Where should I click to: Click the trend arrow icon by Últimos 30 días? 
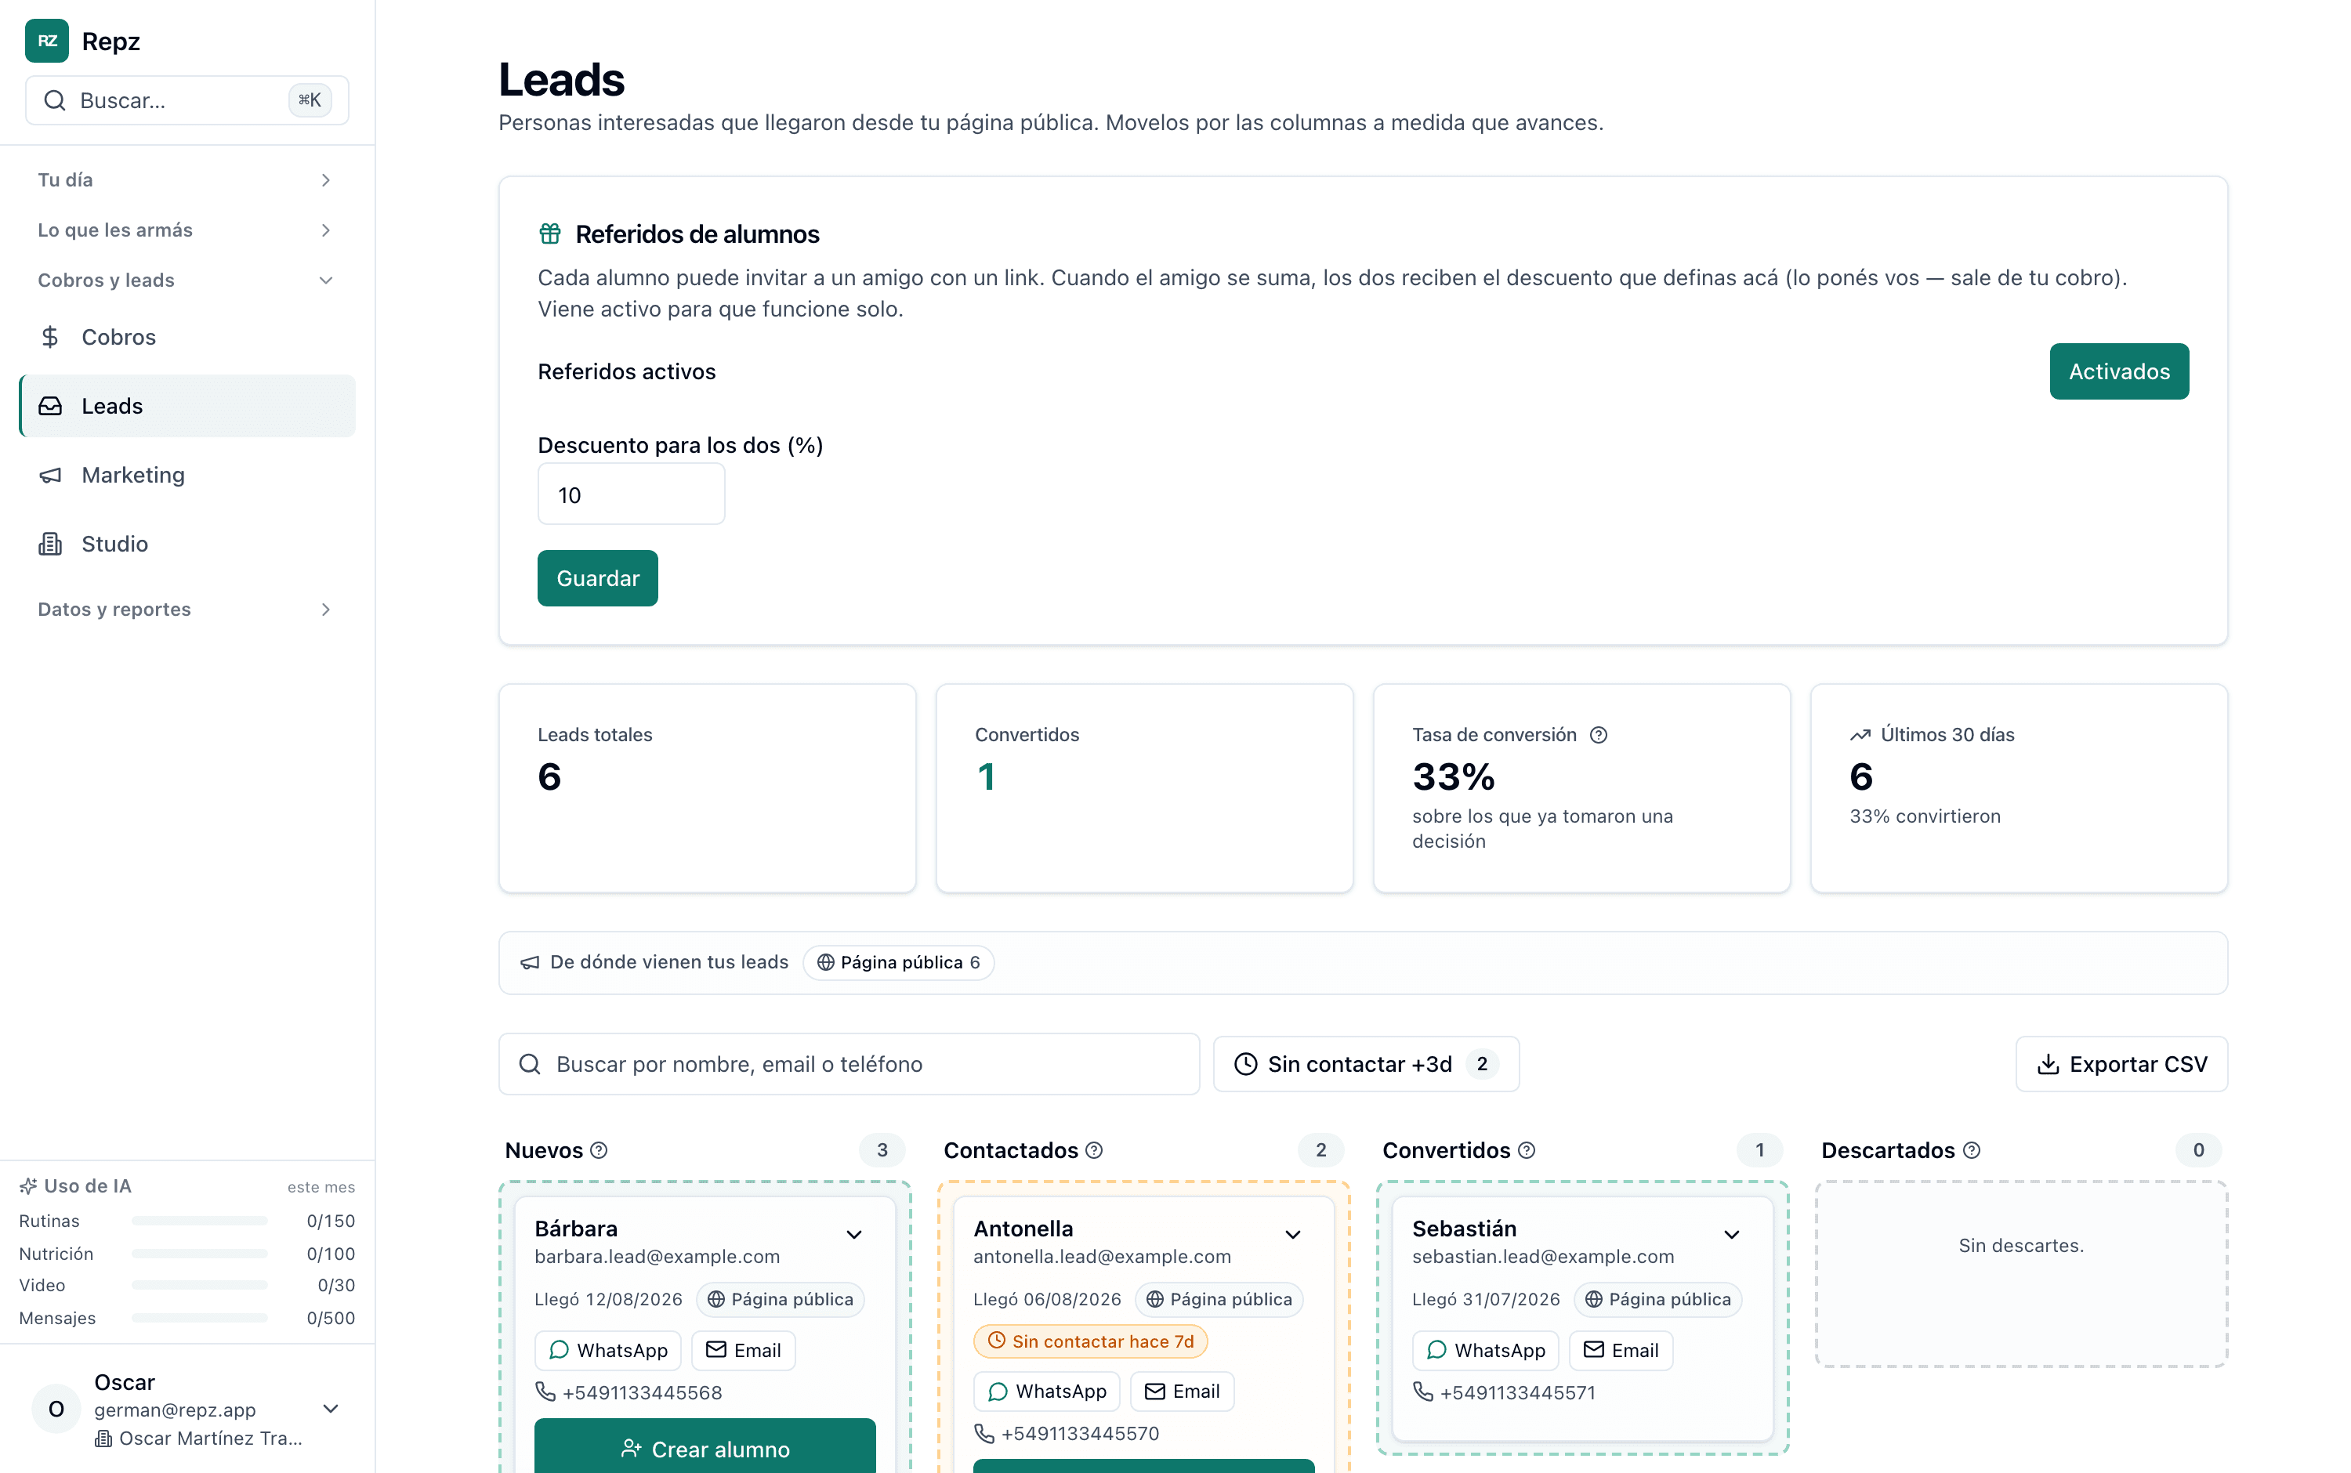pyautogui.click(x=1860, y=735)
